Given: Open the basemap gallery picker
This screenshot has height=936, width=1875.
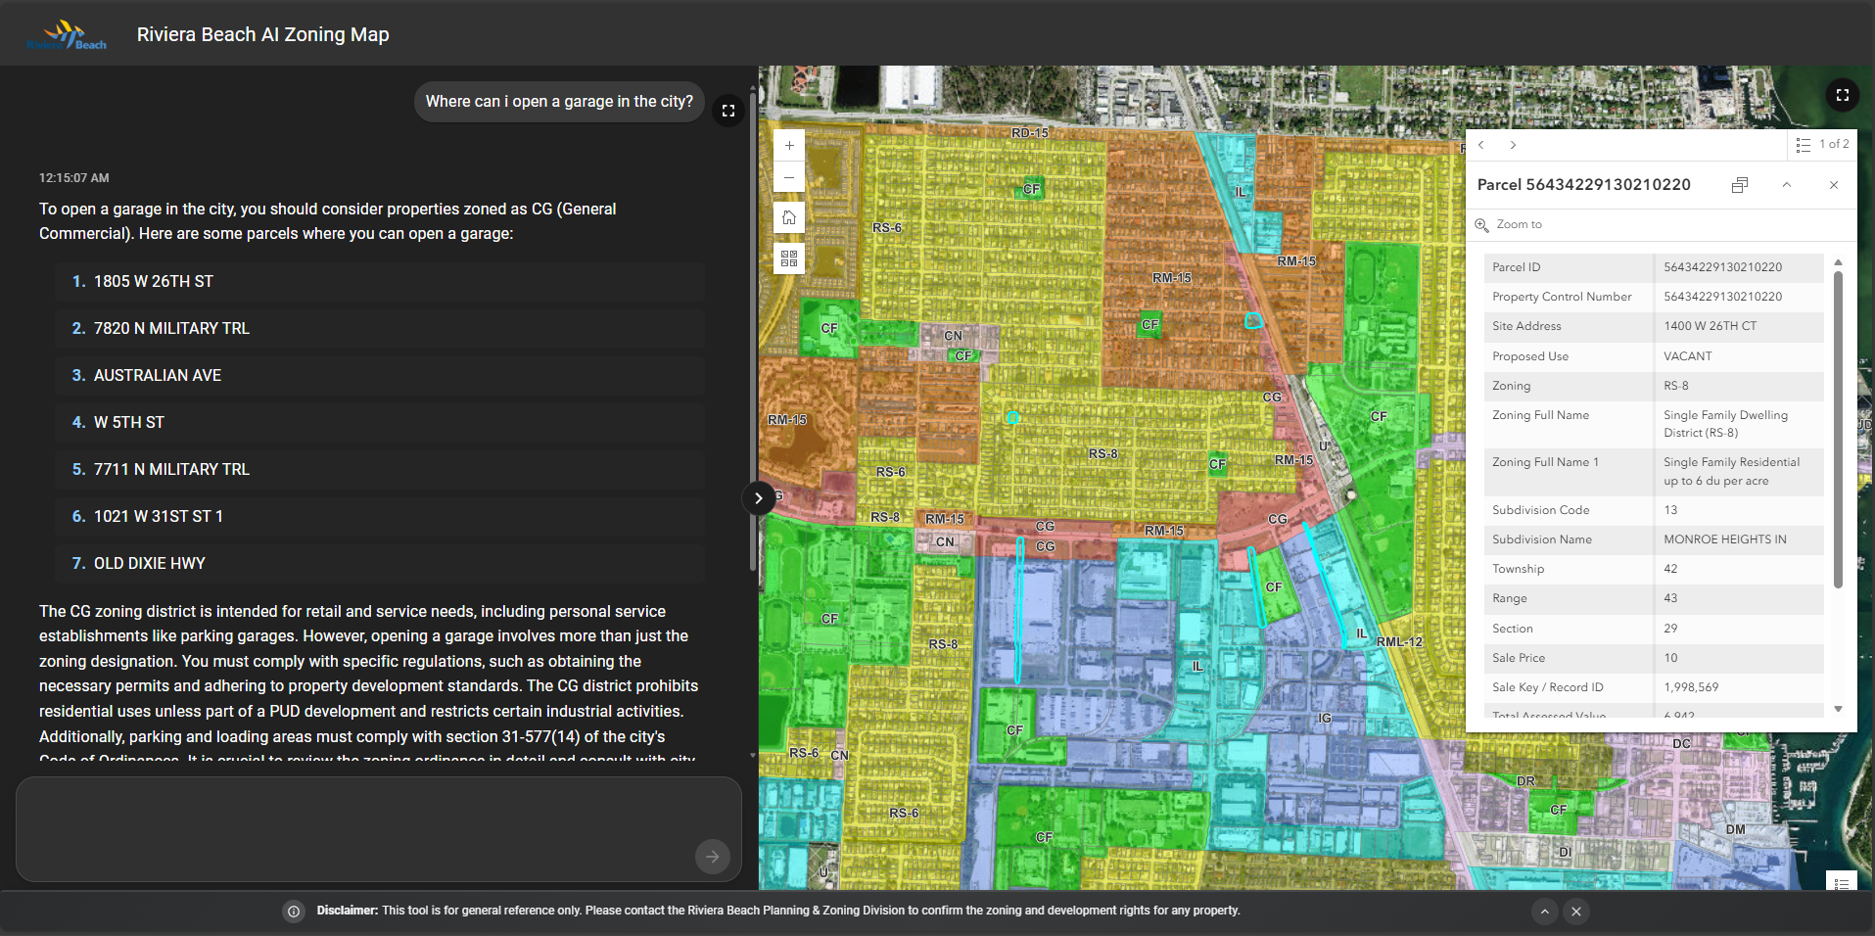Looking at the screenshot, I should tap(789, 257).
